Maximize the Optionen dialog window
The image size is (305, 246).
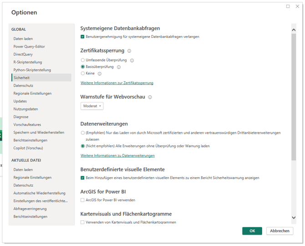(x=288, y=6)
